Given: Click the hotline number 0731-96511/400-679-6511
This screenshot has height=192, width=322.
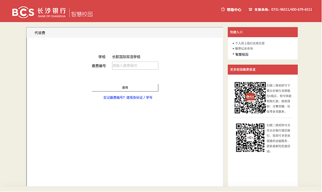Looking at the screenshot, I should [291, 9].
